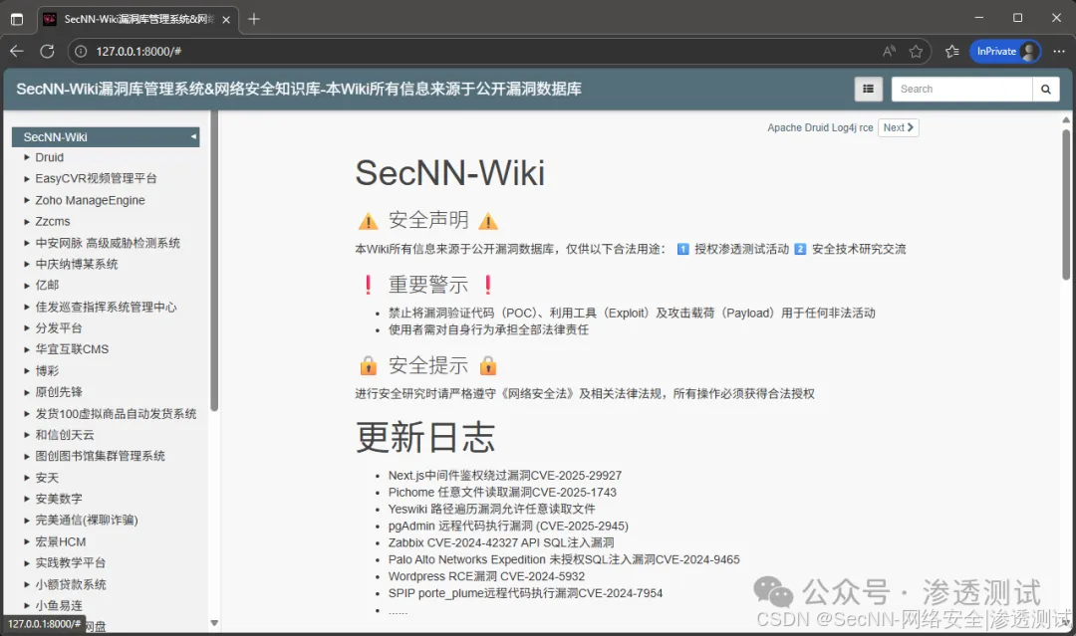Click the main page scrollbar thumb

pyautogui.click(x=1066, y=204)
